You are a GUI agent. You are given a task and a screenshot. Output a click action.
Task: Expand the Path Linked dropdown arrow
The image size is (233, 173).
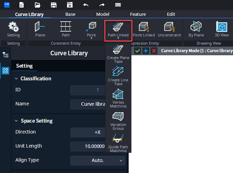coord(118,38)
